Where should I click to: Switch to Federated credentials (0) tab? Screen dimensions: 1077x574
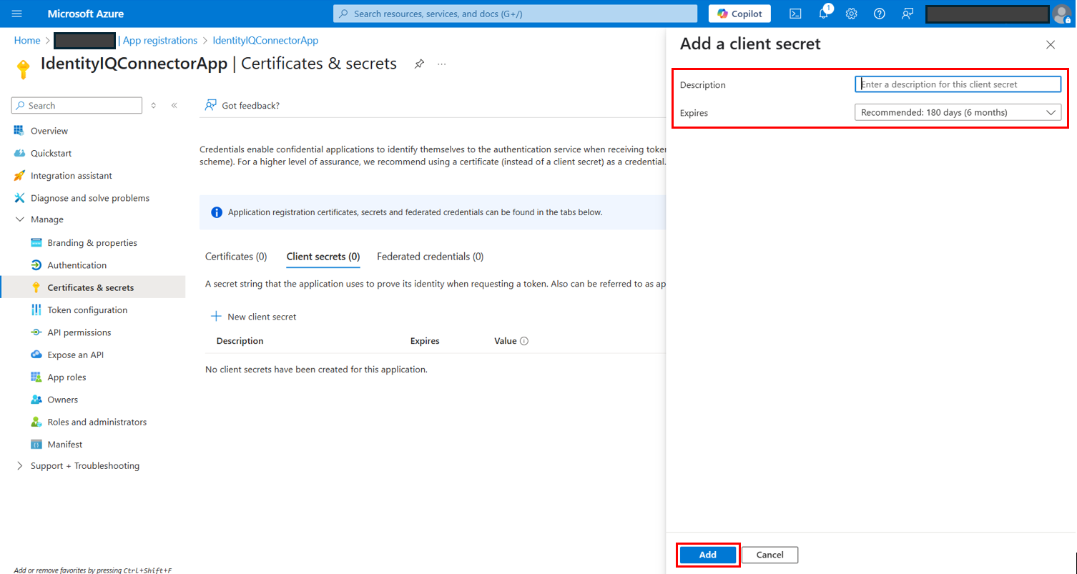coord(430,257)
